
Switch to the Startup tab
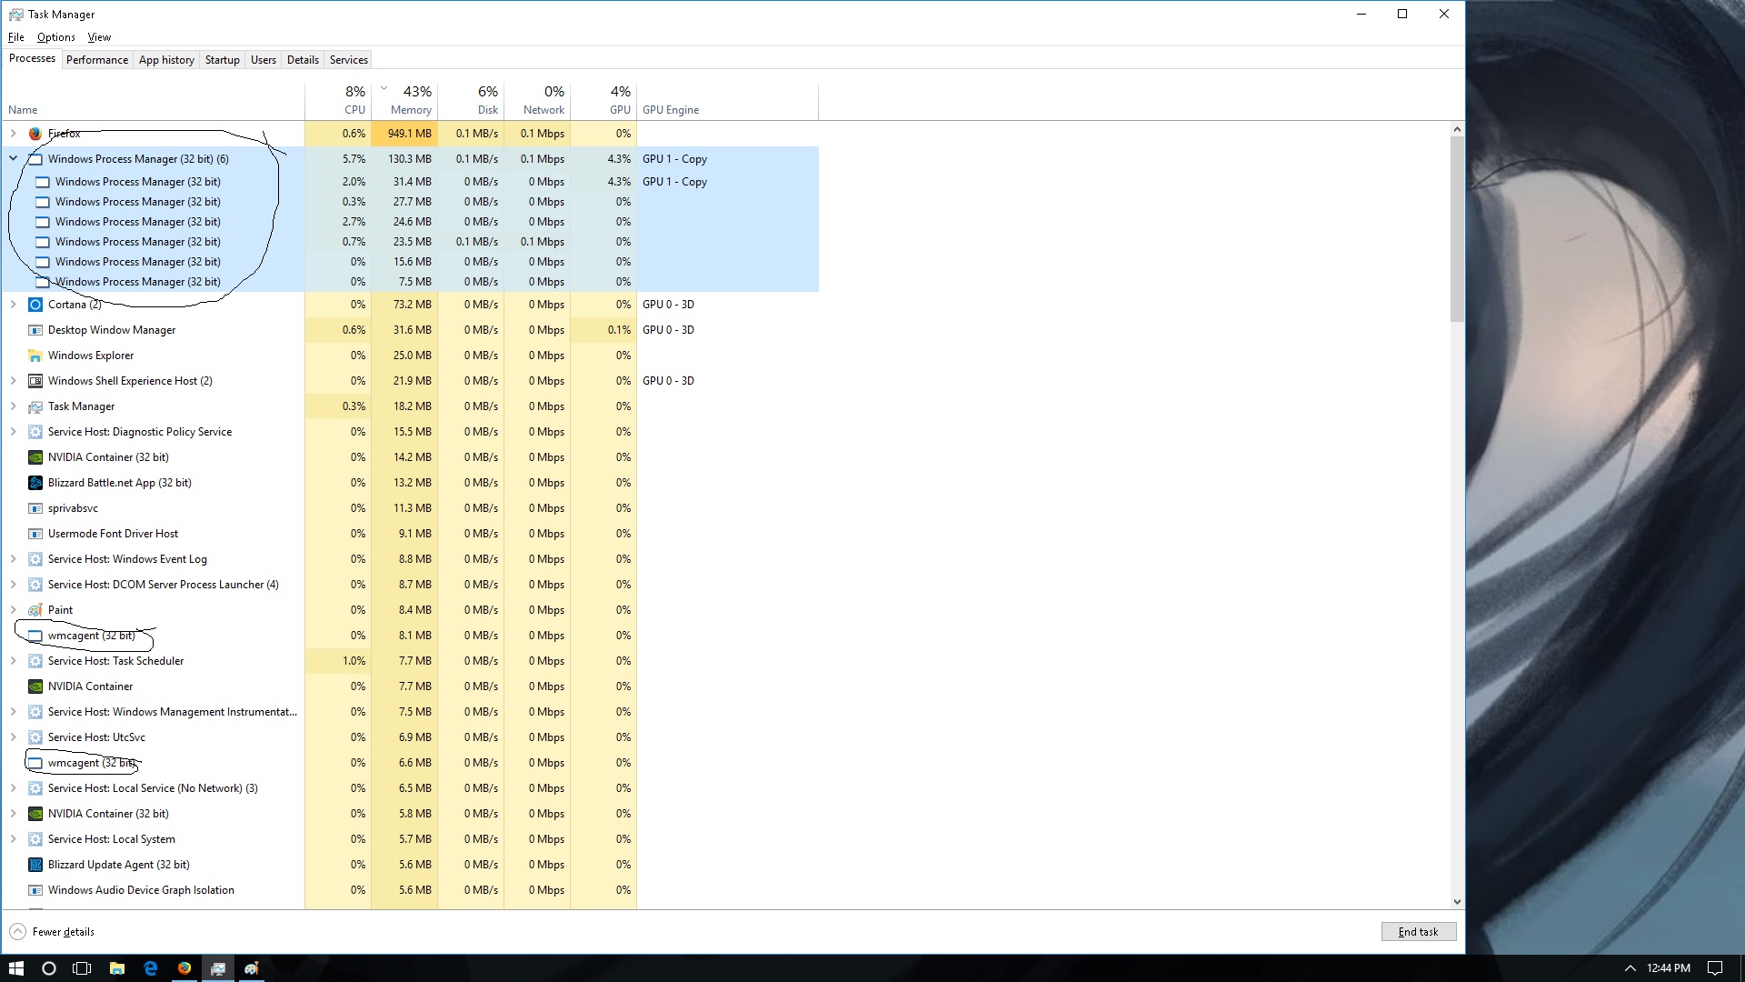[x=222, y=59]
